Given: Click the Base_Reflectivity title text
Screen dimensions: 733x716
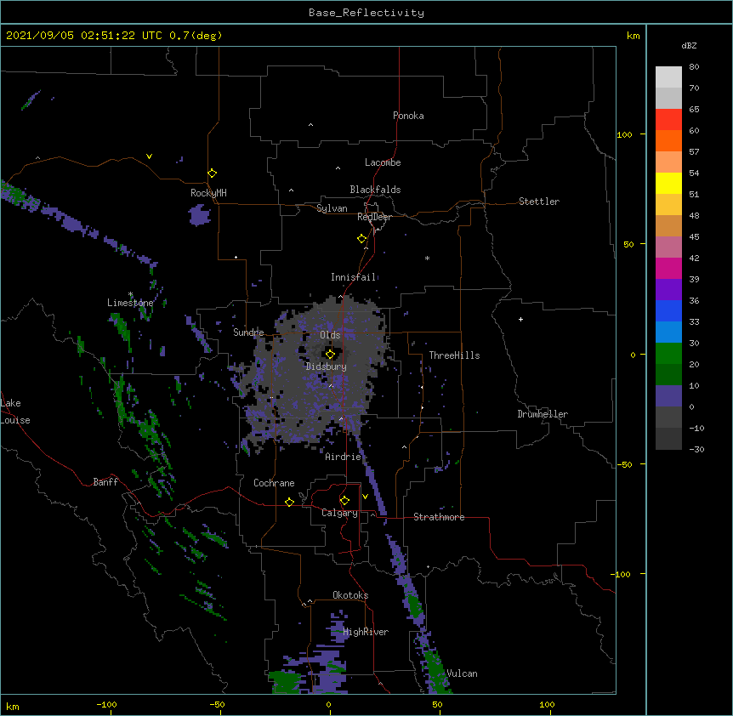Looking at the screenshot, I should tap(366, 13).
